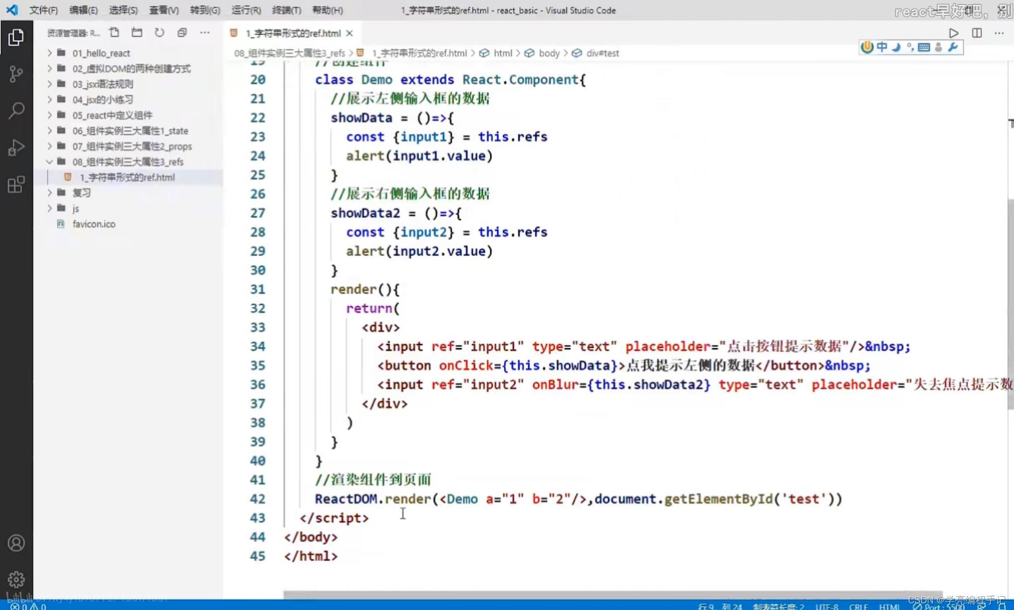Screen dimensions: 1014x610
Task: Toggle IME half/full width moon icon
Action: tap(896, 47)
